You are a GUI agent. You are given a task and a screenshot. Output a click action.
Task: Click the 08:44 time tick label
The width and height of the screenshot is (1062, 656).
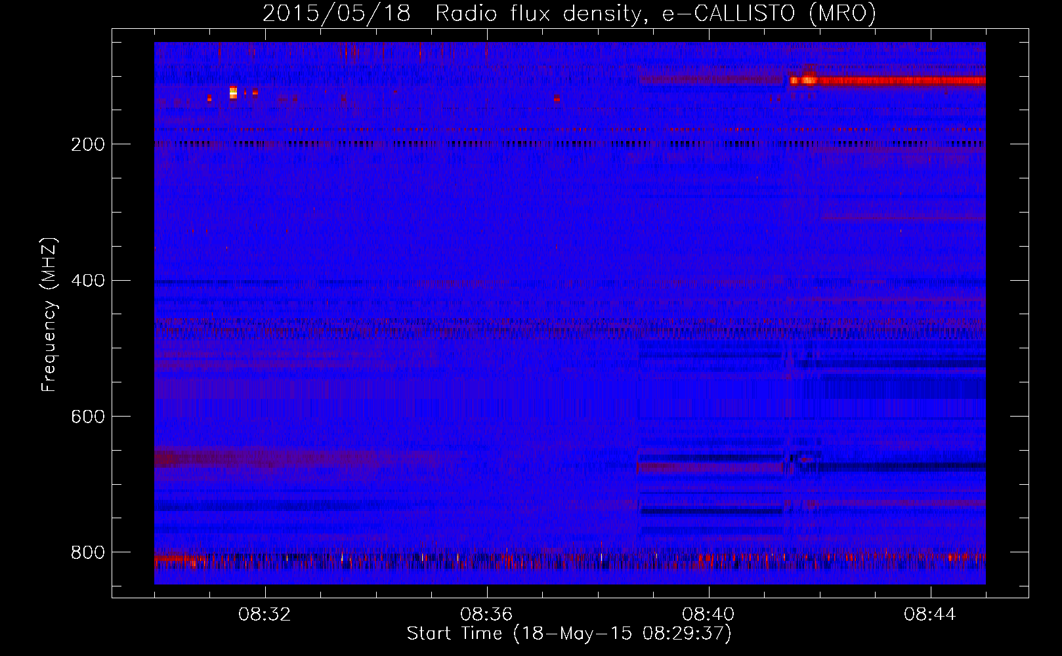(930, 615)
